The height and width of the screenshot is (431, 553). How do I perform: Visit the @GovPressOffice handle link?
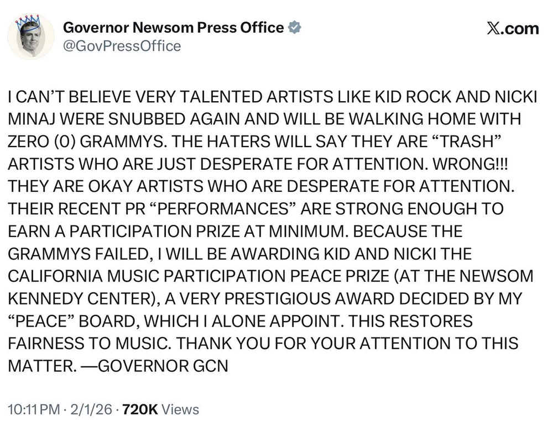pyautogui.click(x=123, y=46)
